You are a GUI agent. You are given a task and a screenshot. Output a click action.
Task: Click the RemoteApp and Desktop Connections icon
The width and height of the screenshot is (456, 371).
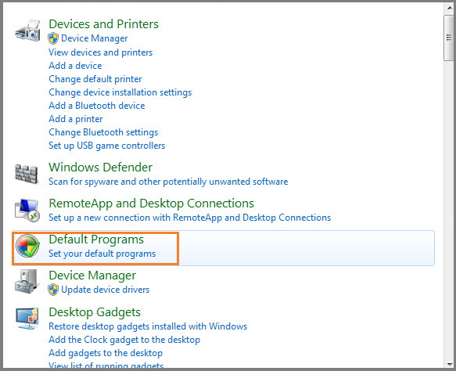click(x=27, y=210)
